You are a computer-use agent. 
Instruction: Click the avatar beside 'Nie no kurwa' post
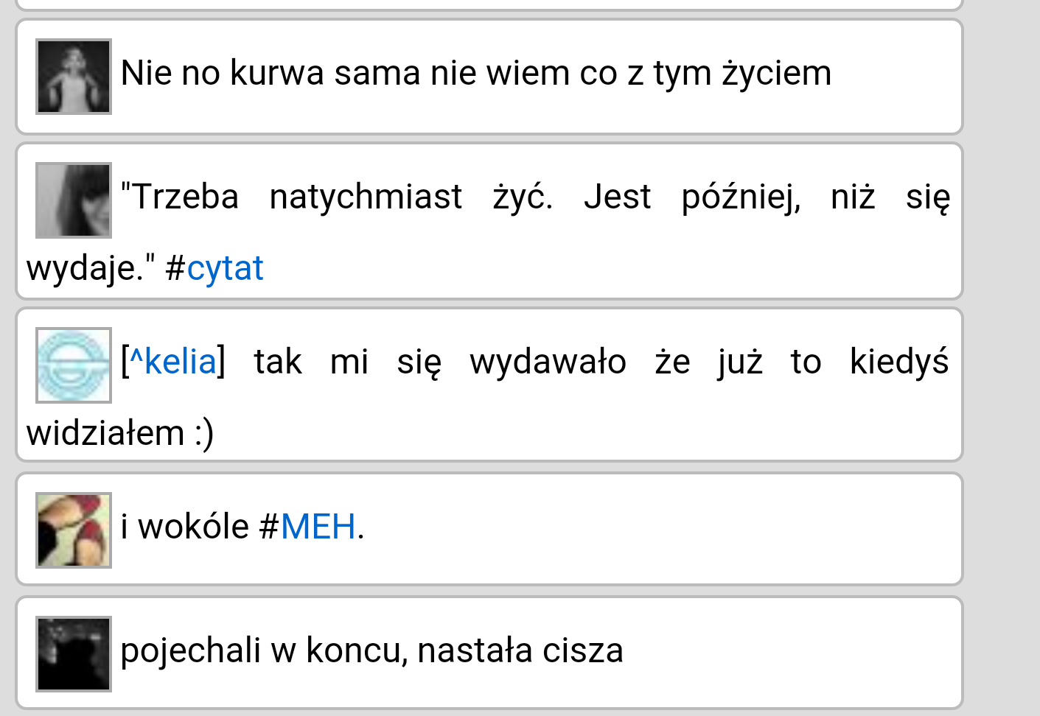point(74,77)
